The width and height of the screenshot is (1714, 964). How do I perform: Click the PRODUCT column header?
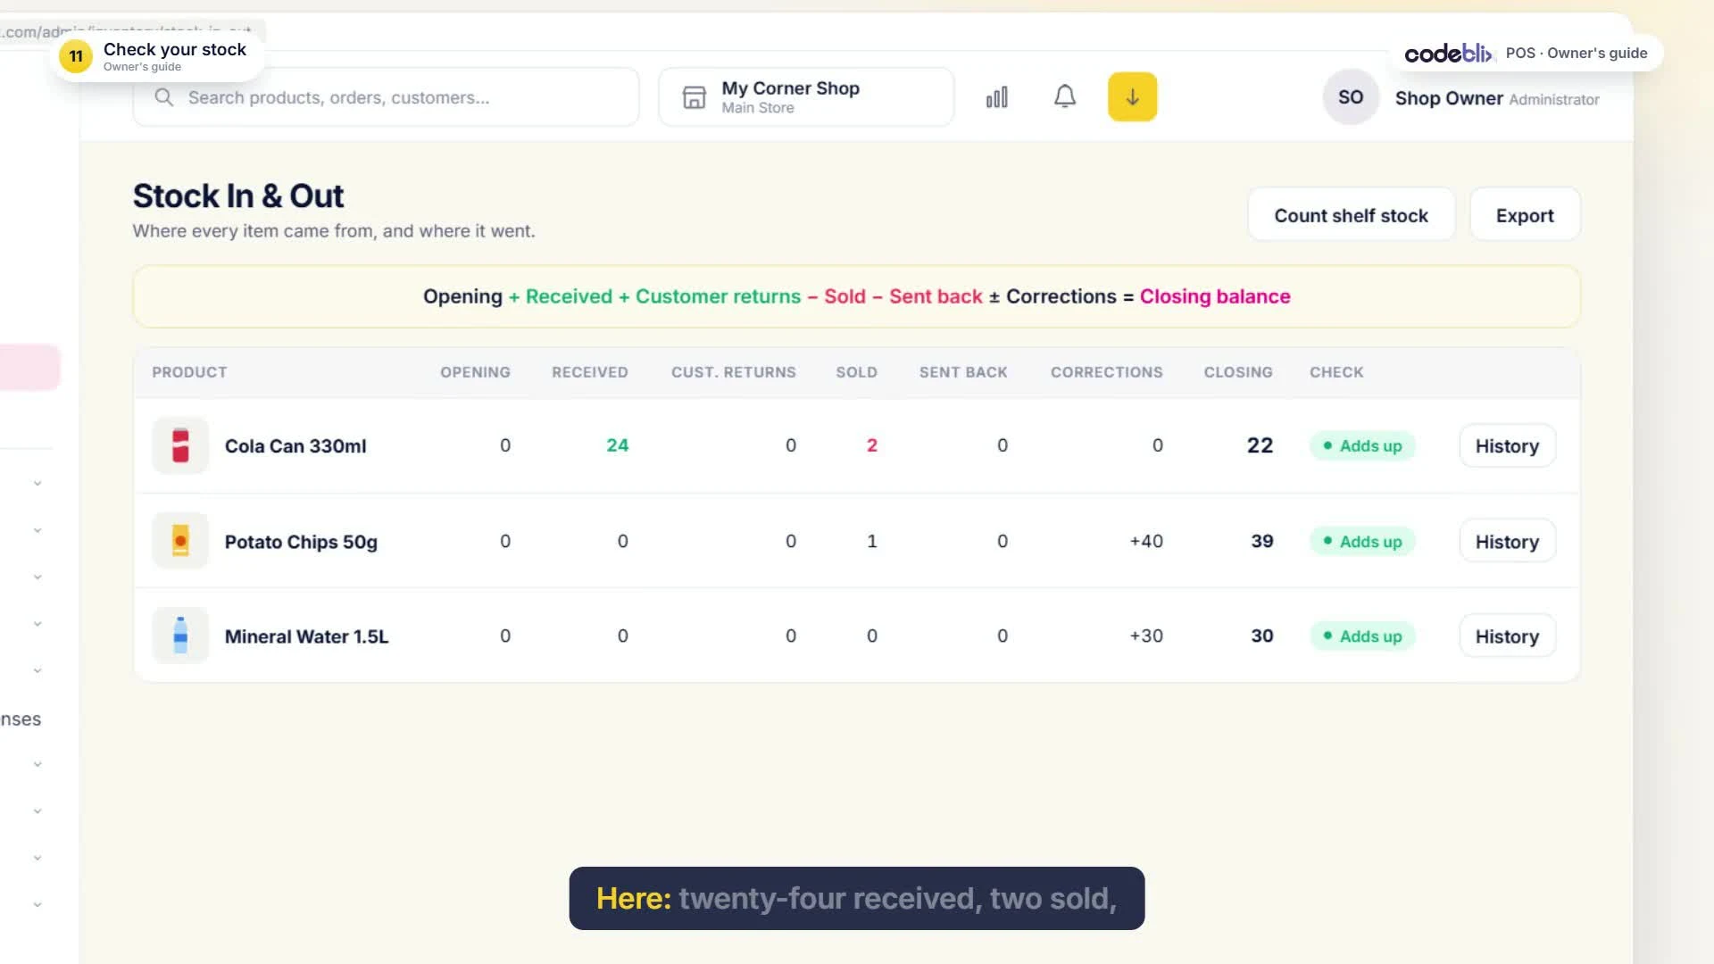pyautogui.click(x=189, y=372)
